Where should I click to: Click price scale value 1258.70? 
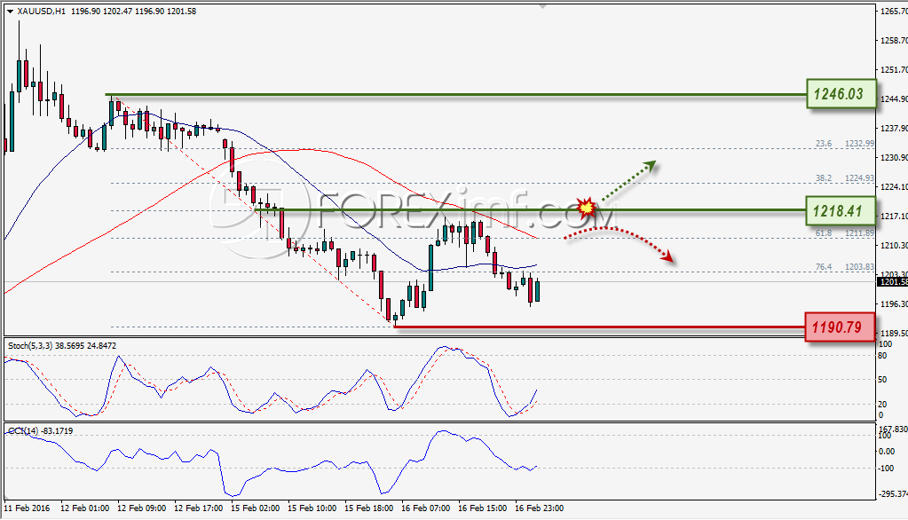point(894,41)
